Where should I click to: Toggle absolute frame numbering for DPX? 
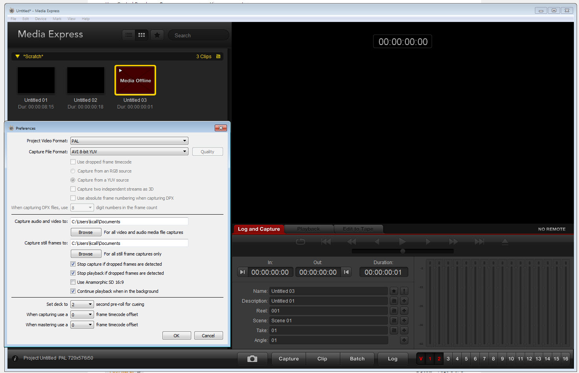click(x=73, y=198)
